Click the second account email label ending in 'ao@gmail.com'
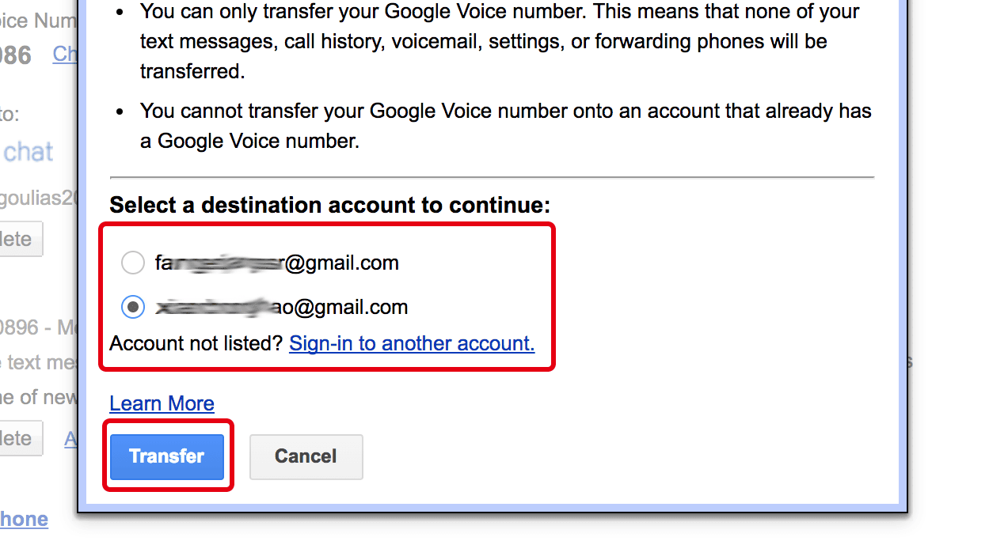Screen dimensions: 989x556 pos(281,307)
